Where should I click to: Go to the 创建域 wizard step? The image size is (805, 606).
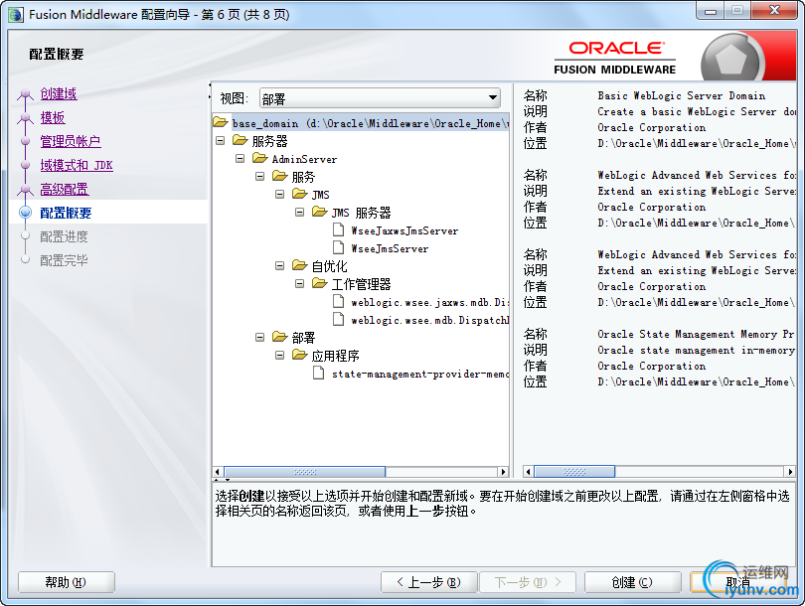pyautogui.click(x=59, y=94)
